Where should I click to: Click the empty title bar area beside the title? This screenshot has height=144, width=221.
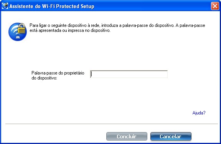(x=152, y=6)
